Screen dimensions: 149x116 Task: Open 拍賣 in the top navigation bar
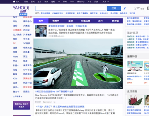[x=96, y=2]
